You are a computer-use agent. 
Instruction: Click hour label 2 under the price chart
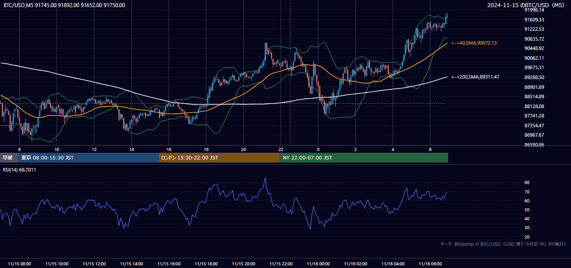(355, 149)
